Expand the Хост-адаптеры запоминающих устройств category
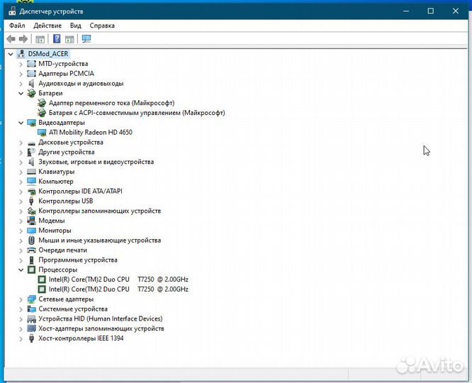 point(21,329)
